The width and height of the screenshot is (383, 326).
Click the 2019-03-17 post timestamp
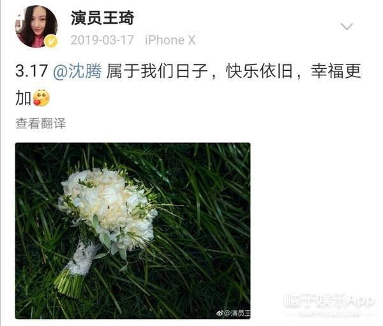[102, 40]
